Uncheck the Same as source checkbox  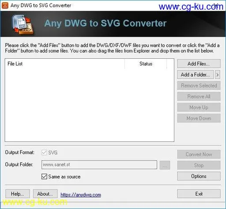44,176
